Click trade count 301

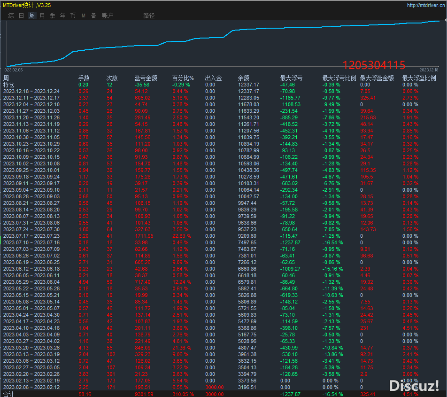coord(111,374)
